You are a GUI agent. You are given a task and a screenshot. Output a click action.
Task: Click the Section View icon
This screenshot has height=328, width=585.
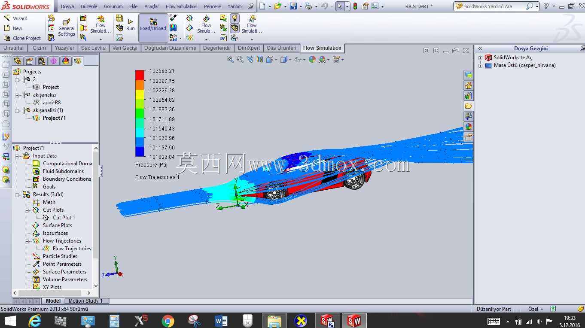pos(259,59)
